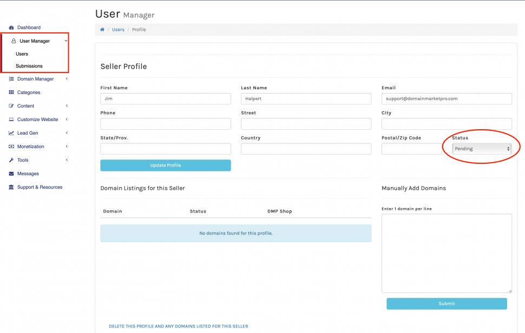
Task: Click the Manually Add Domains text area
Action: coord(447,253)
